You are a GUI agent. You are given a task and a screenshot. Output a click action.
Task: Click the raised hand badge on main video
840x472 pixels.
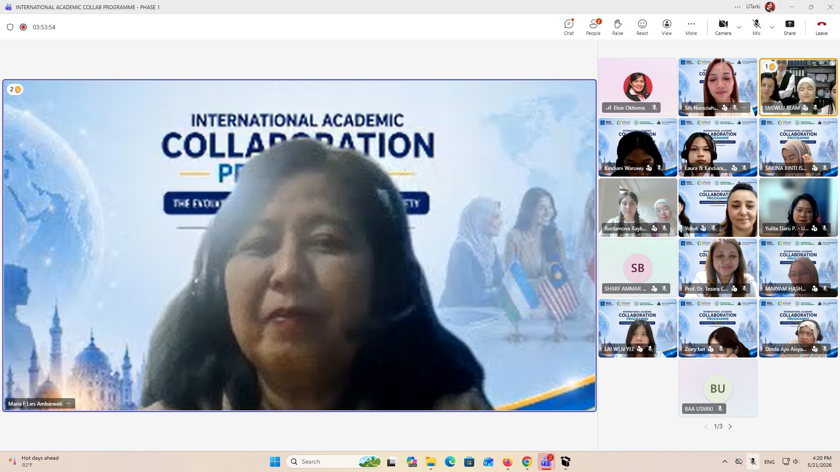15,89
